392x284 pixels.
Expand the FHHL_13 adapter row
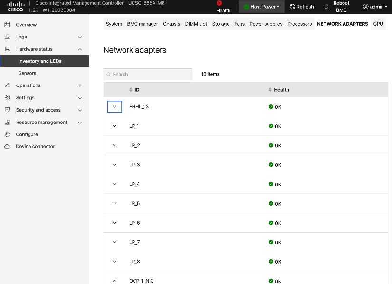(115, 107)
